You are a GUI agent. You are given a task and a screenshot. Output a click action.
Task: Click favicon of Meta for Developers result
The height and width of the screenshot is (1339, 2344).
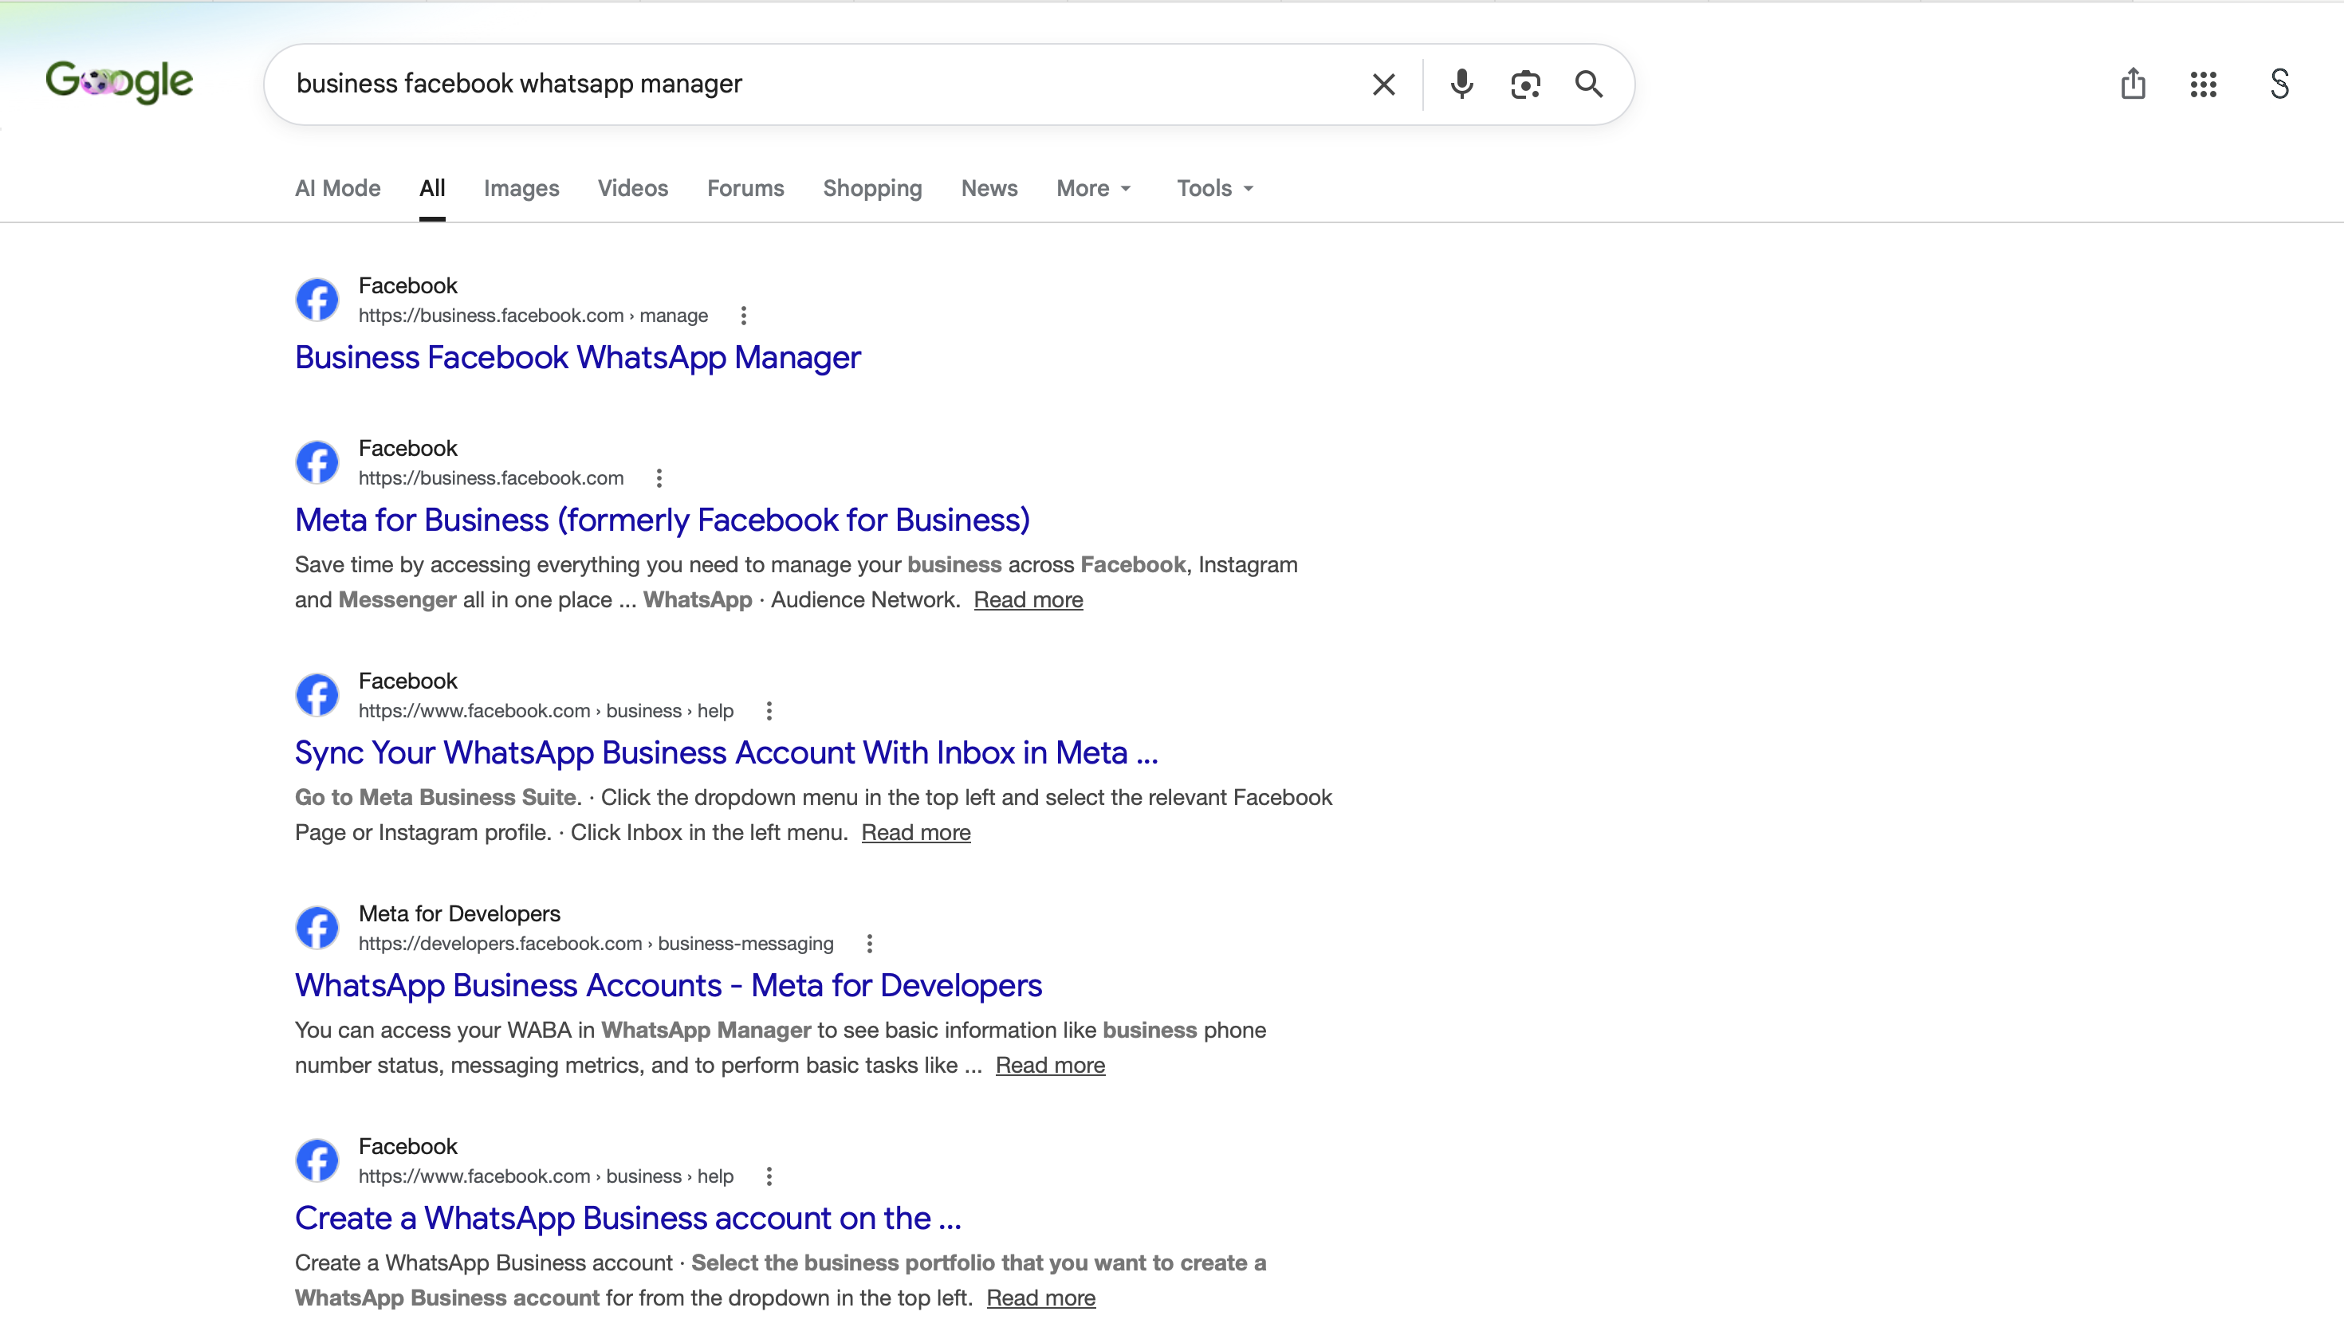(x=317, y=928)
